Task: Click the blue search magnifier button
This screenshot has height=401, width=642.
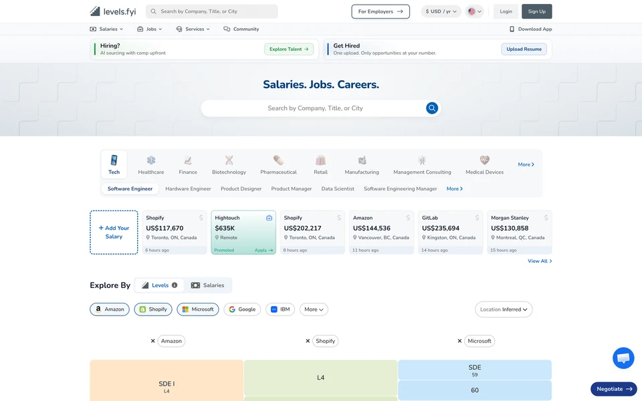Action: [x=432, y=108]
